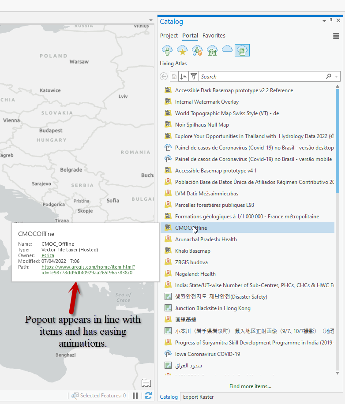Image resolution: width=345 pixels, height=404 pixels.
Task: Select India State/UT-wise Sub-Centres item
Action: point(247,285)
